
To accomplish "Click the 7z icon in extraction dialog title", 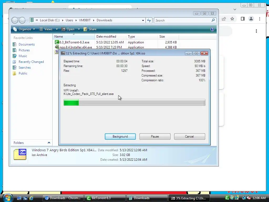I will (x=63, y=53).
